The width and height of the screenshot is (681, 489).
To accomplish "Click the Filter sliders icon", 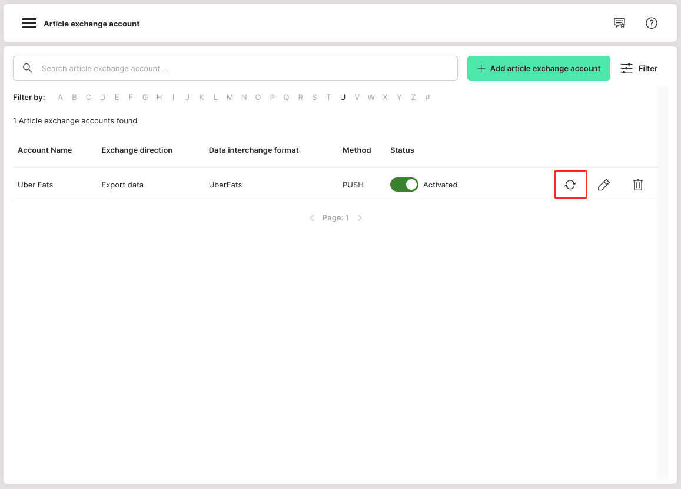I will click(627, 68).
